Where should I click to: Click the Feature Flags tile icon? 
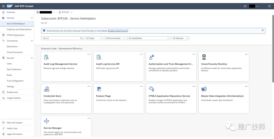(99, 89)
